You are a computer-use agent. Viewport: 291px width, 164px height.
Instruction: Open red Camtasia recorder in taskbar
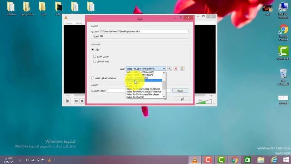[x=208, y=160]
